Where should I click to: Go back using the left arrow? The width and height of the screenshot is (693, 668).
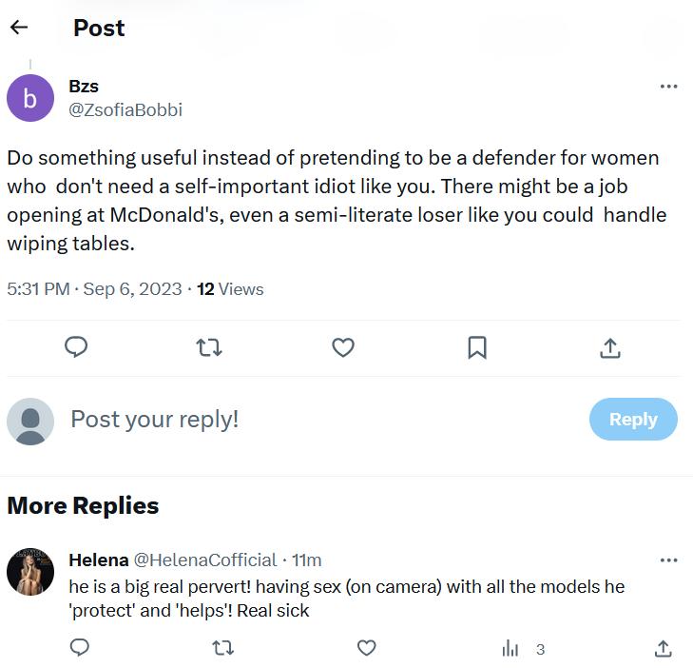[x=19, y=28]
